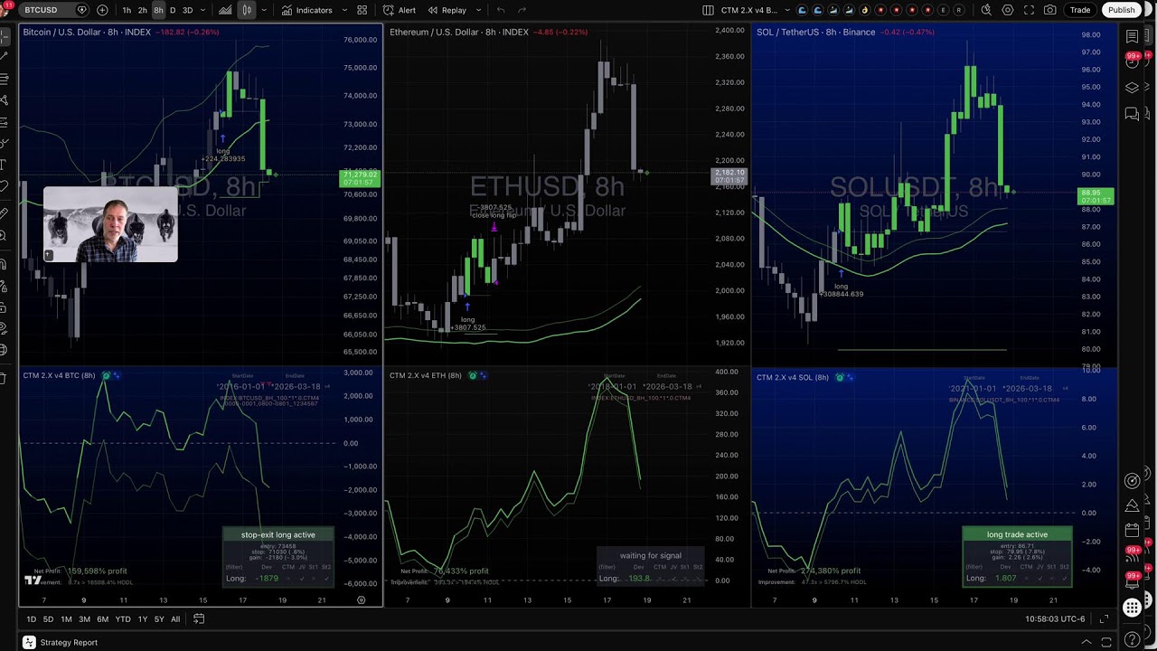Select the D daily timeframe
Image resolution: width=1157 pixels, height=651 pixels.
pyautogui.click(x=173, y=10)
